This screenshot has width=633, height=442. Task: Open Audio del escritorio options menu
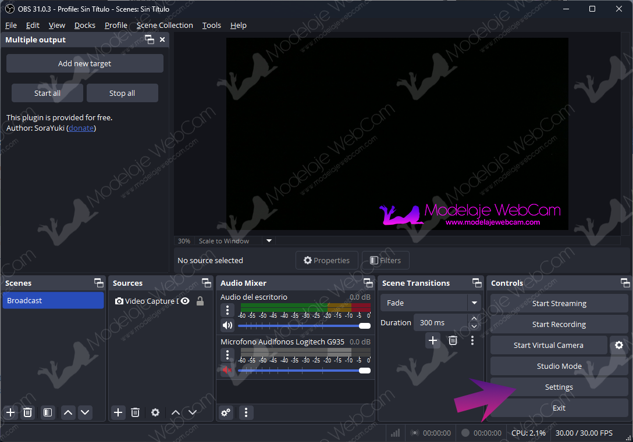[x=227, y=310]
